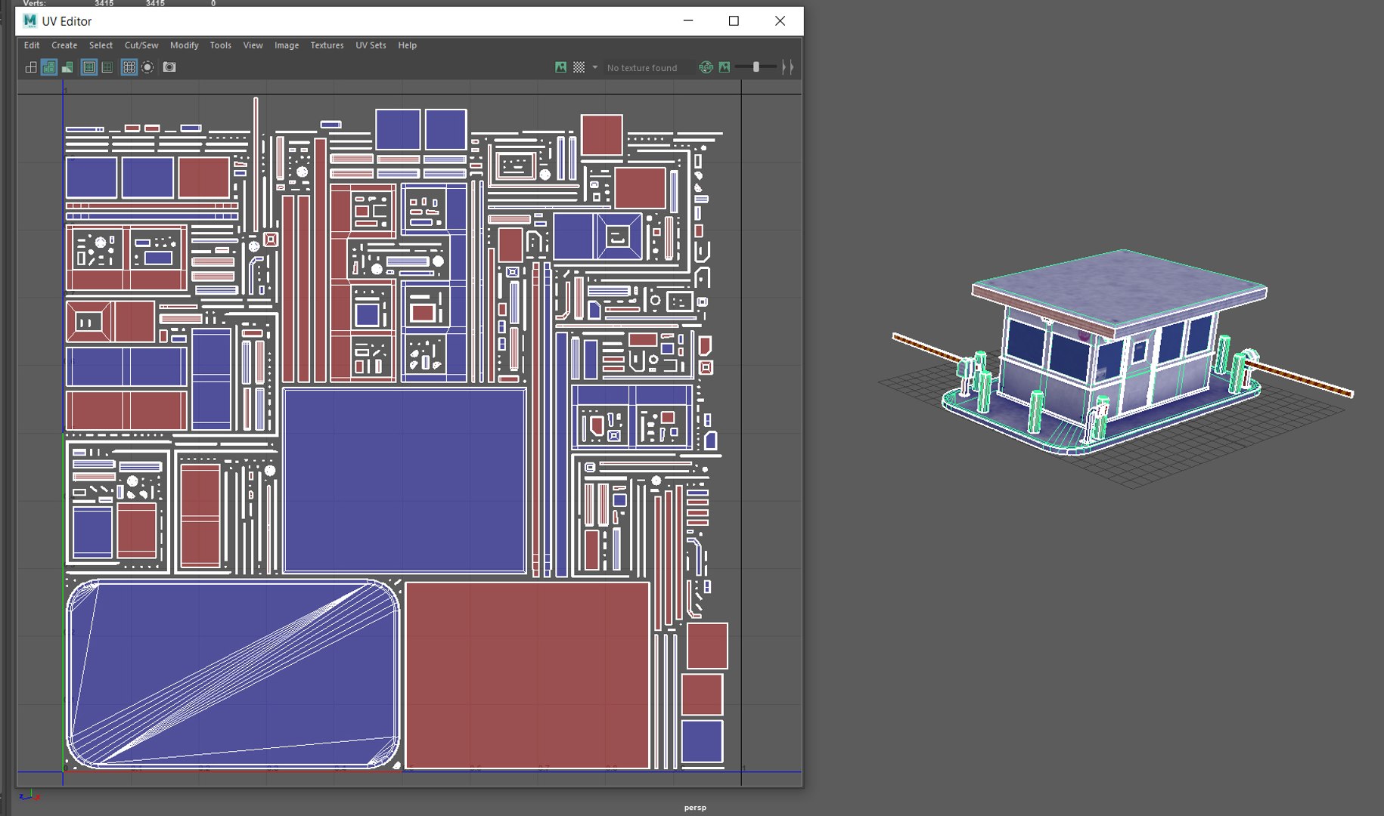Toggle dim image icon
Screen dimensions: 1384x816
tap(725, 67)
